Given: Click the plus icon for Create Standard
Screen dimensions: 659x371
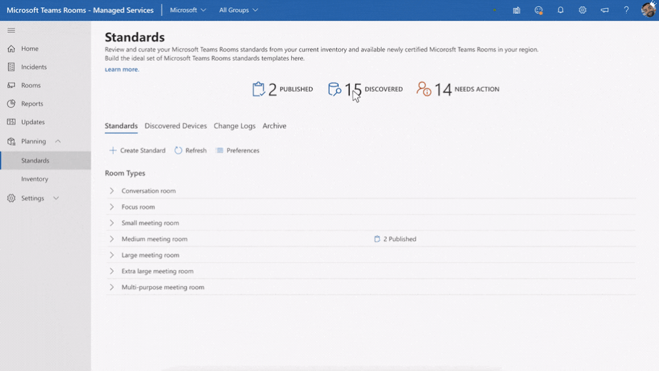Looking at the screenshot, I should click(x=113, y=151).
